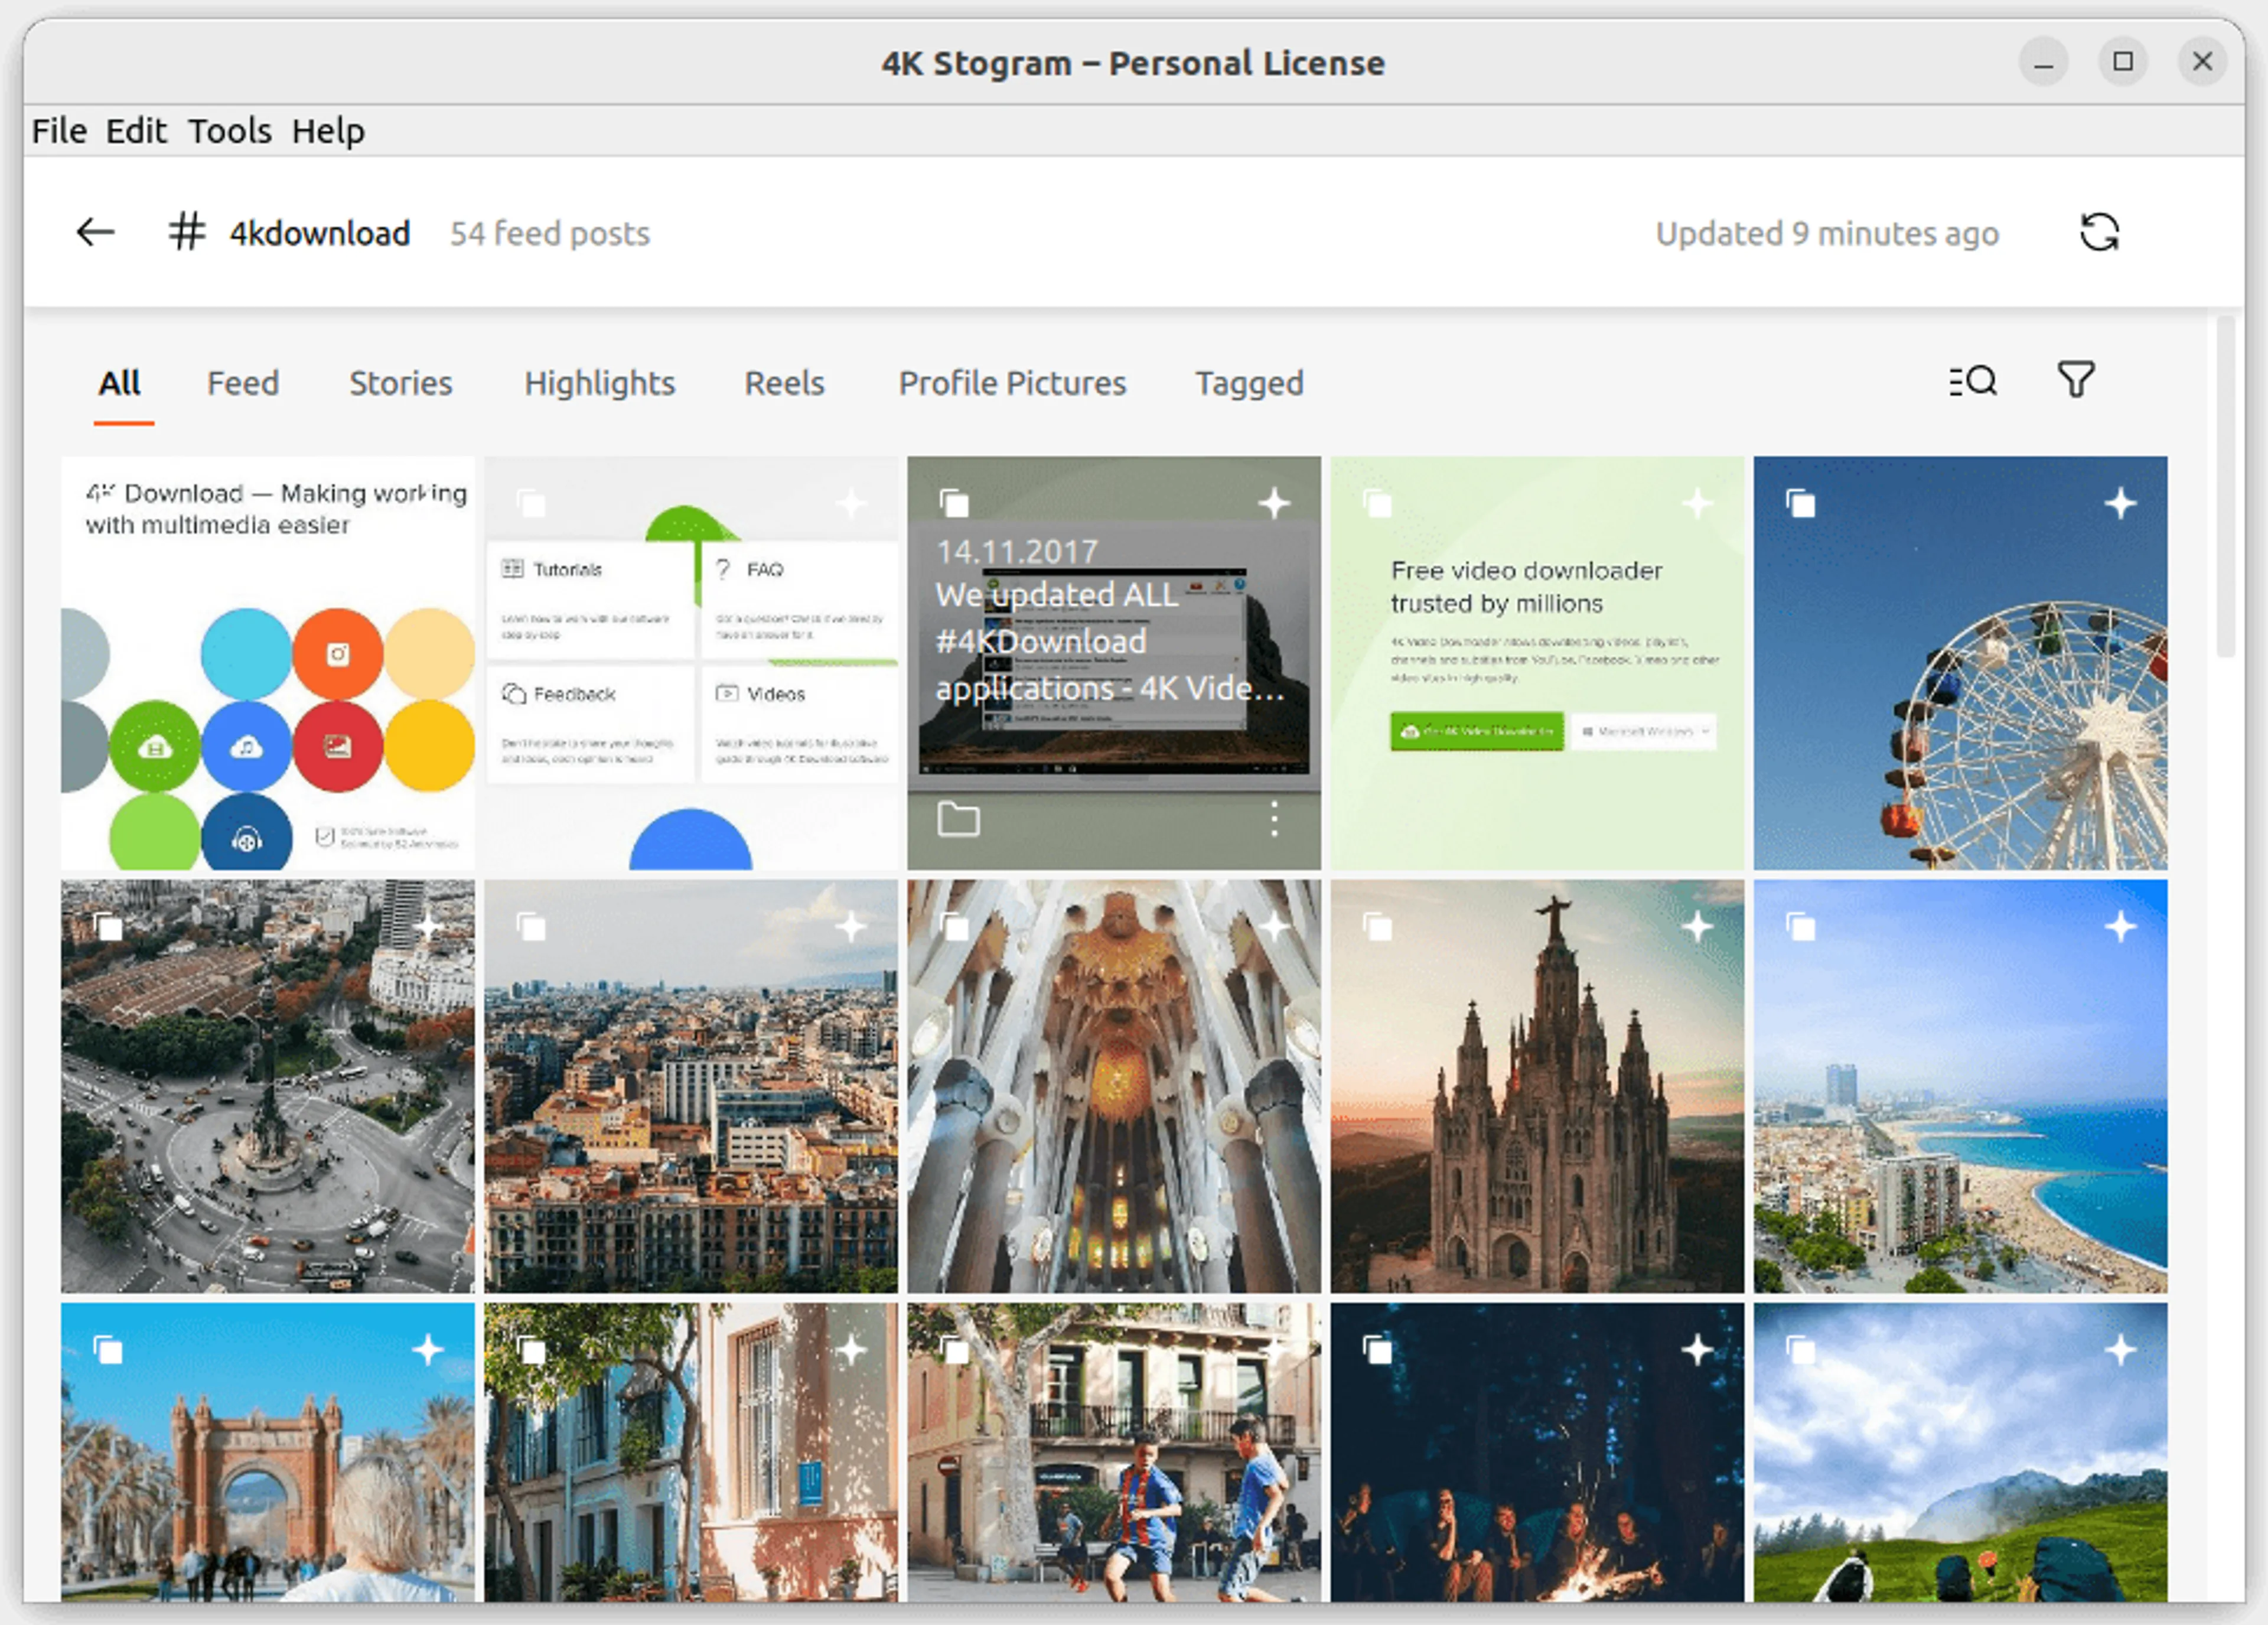
Task: Click the back arrow icon
Action: point(96,233)
